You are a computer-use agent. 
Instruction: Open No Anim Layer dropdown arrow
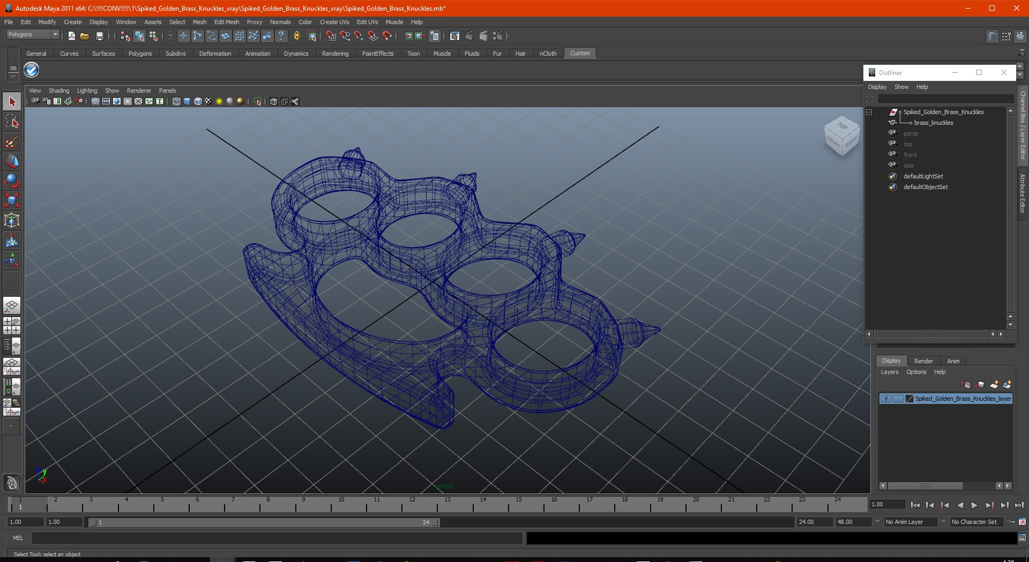click(877, 522)
